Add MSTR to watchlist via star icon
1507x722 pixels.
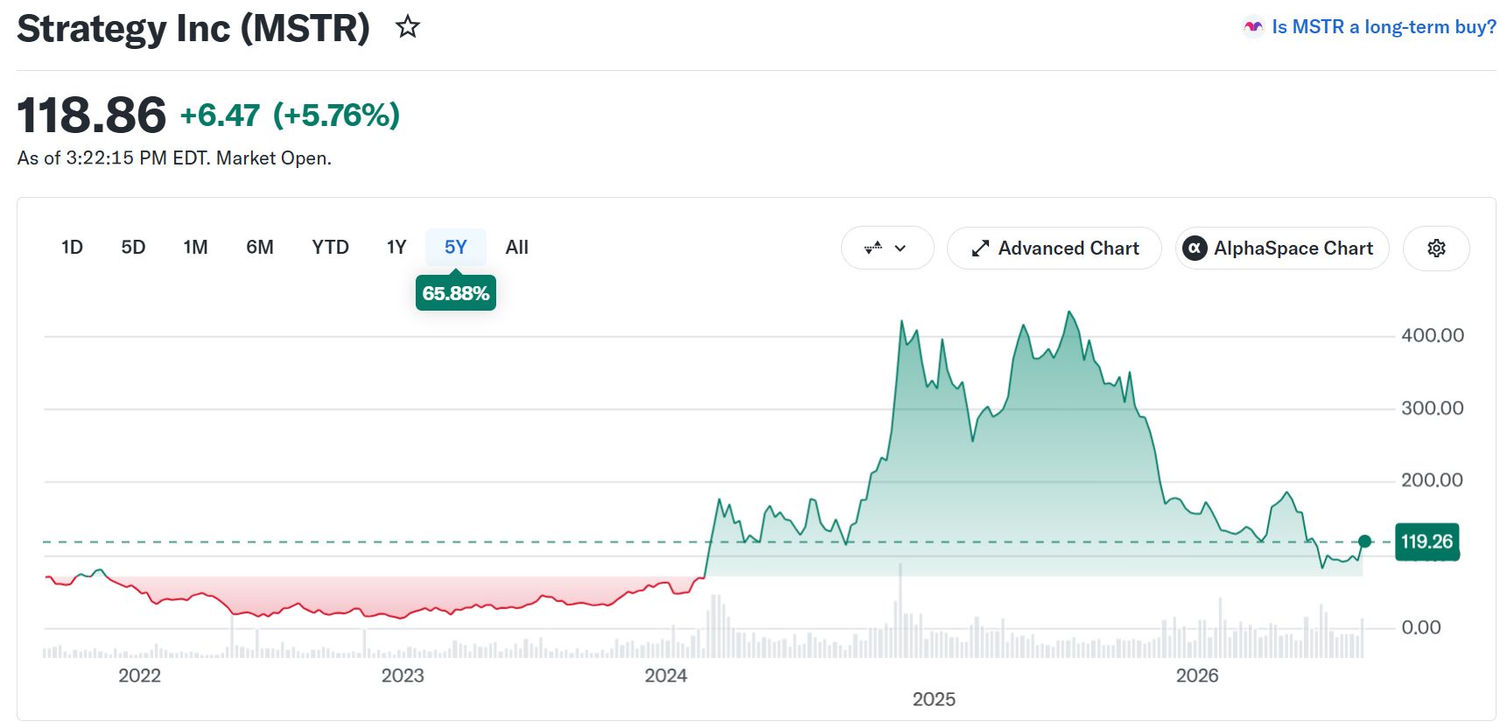407,27
